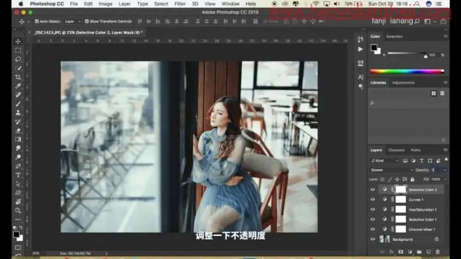Select the Brush tool
This screenshot has height=259, width=461.
pyautogui.click(x=18, y=104)
